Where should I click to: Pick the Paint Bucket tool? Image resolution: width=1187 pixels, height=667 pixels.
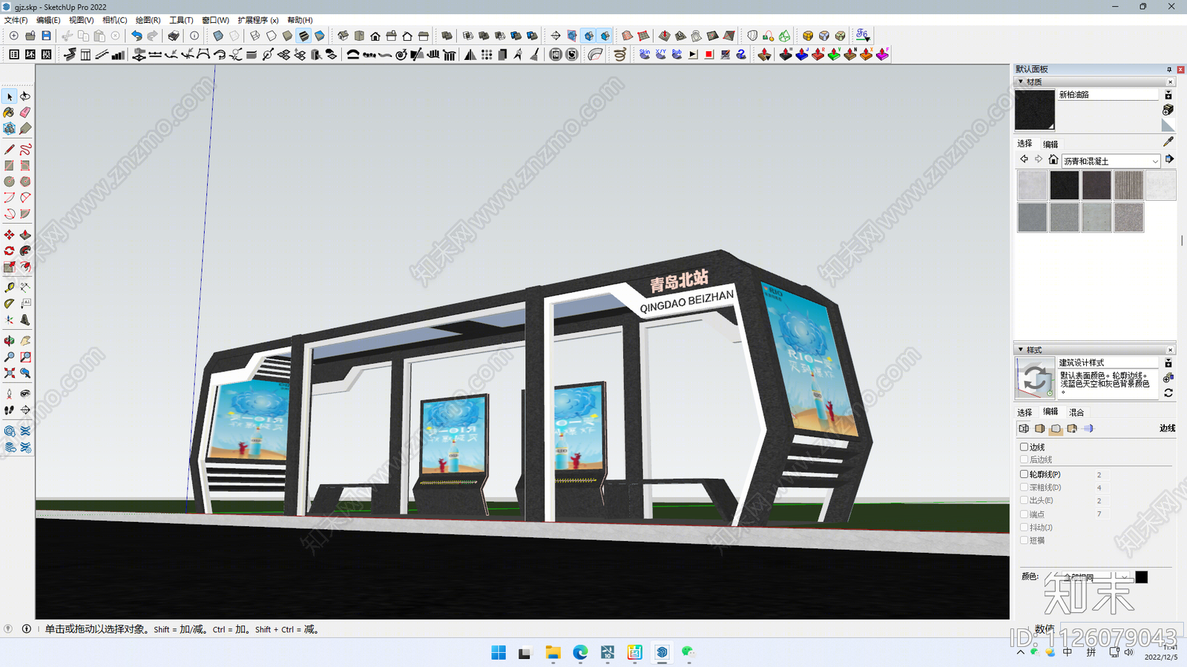(x=10, y=113)
